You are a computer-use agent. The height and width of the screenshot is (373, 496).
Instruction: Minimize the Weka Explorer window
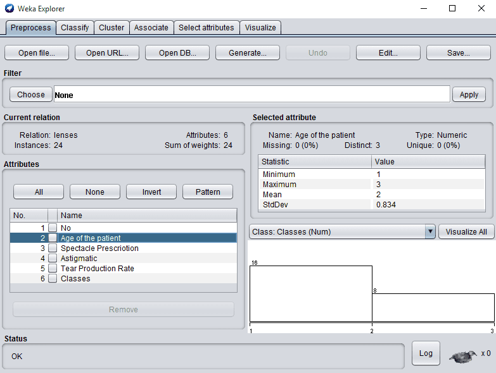[x=424, y=8]
